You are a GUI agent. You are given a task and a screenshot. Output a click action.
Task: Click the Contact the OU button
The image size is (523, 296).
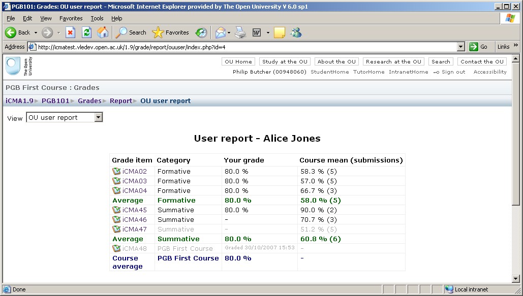click(482, 61)
